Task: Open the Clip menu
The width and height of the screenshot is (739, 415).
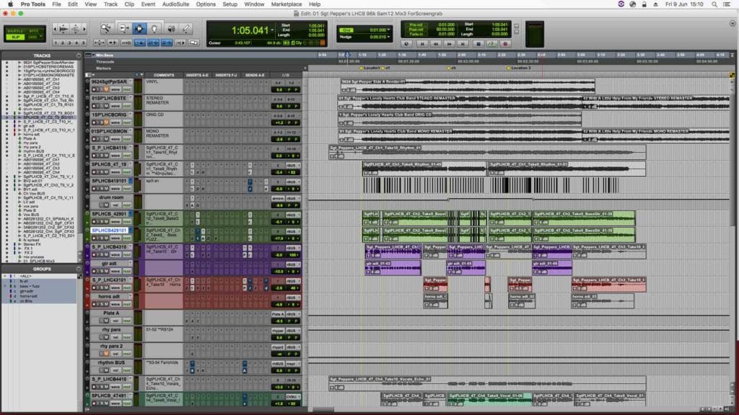Action: (129, 4)
